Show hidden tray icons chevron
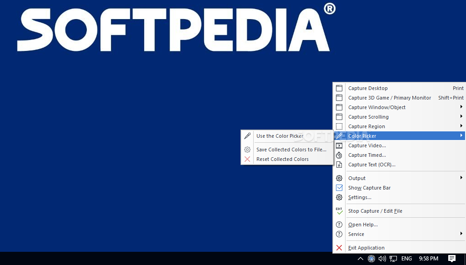Screen dimensions: 466x265 (360, 259)
